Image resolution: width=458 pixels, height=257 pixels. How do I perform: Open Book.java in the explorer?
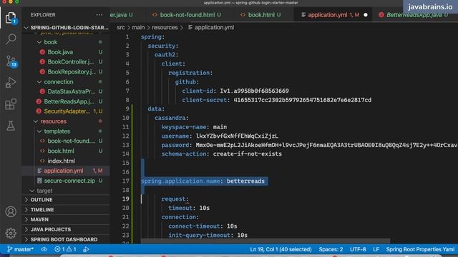pos(60,52)
